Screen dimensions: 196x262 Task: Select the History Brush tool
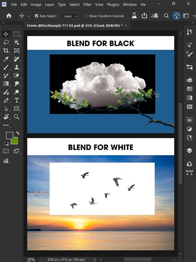[x=6, y=76]
